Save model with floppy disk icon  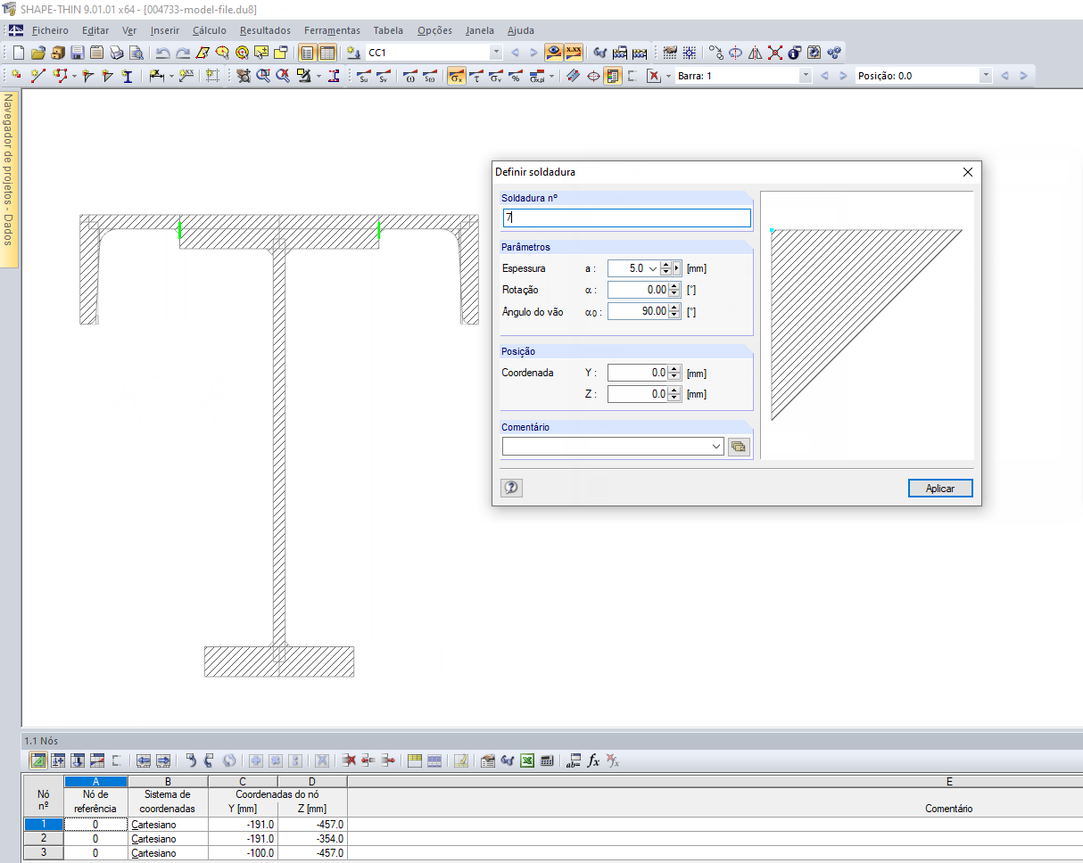(x=78, y=53)
